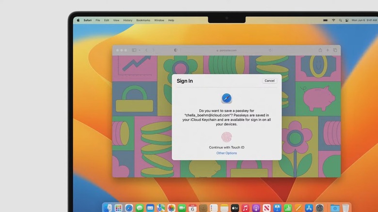
Task: Open the Share icon in the Safari toolbar
Action: pos(320,50)
